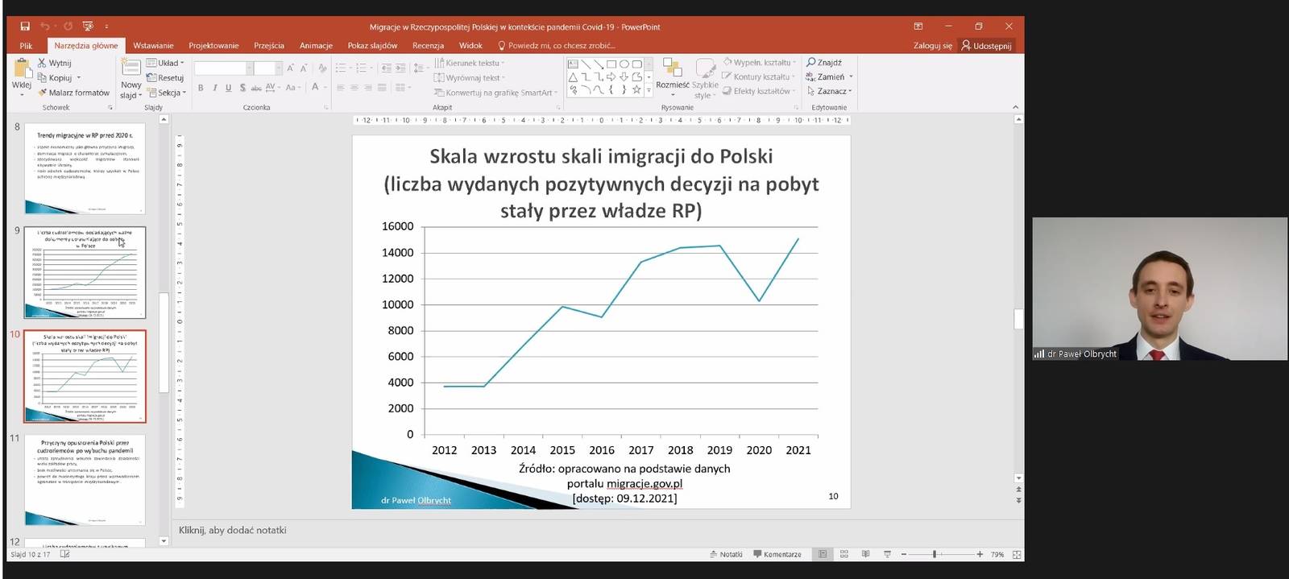Image resolution: width=1289 pixels, height=579 pixels.
Task: Click the notes field 'Kliknij, aby dodać notatki'
Action: tap(233, 530)
